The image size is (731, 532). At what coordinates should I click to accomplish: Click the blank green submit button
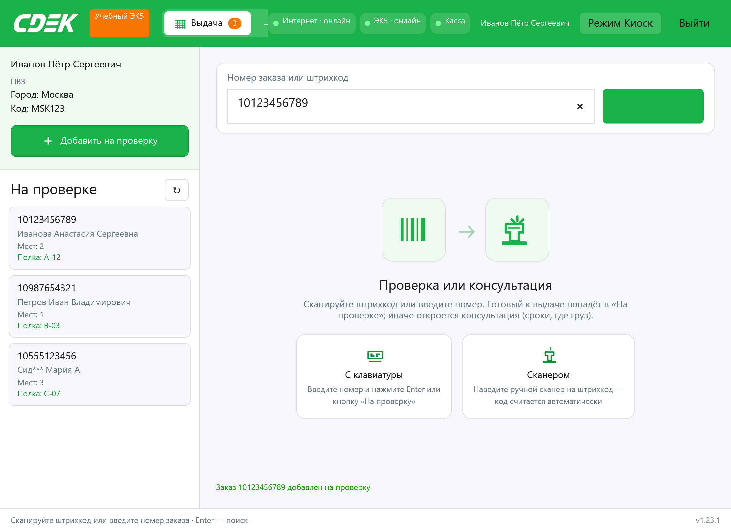pos(653,106)
